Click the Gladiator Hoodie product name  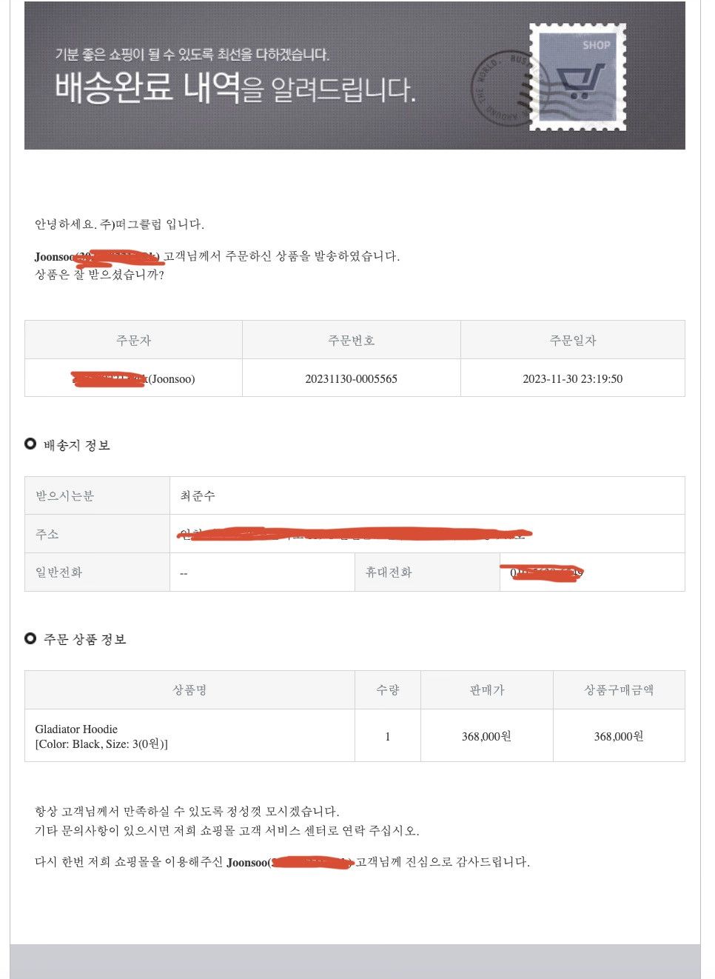(x=76, y=729)
